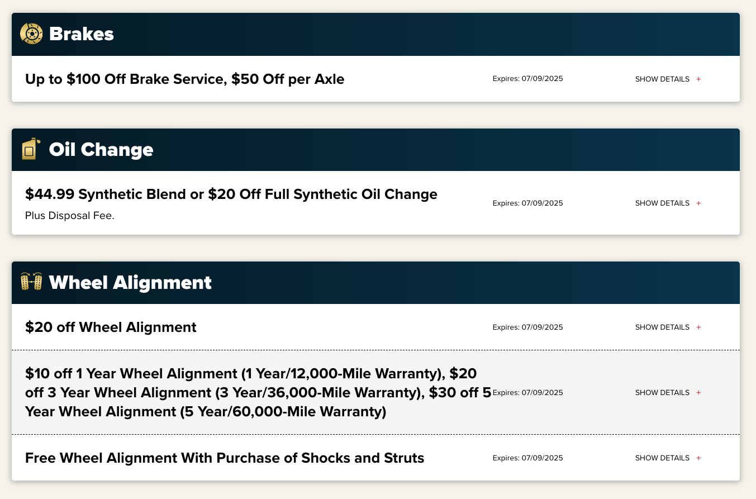Click the plus icon for the oil change offer

698,203
